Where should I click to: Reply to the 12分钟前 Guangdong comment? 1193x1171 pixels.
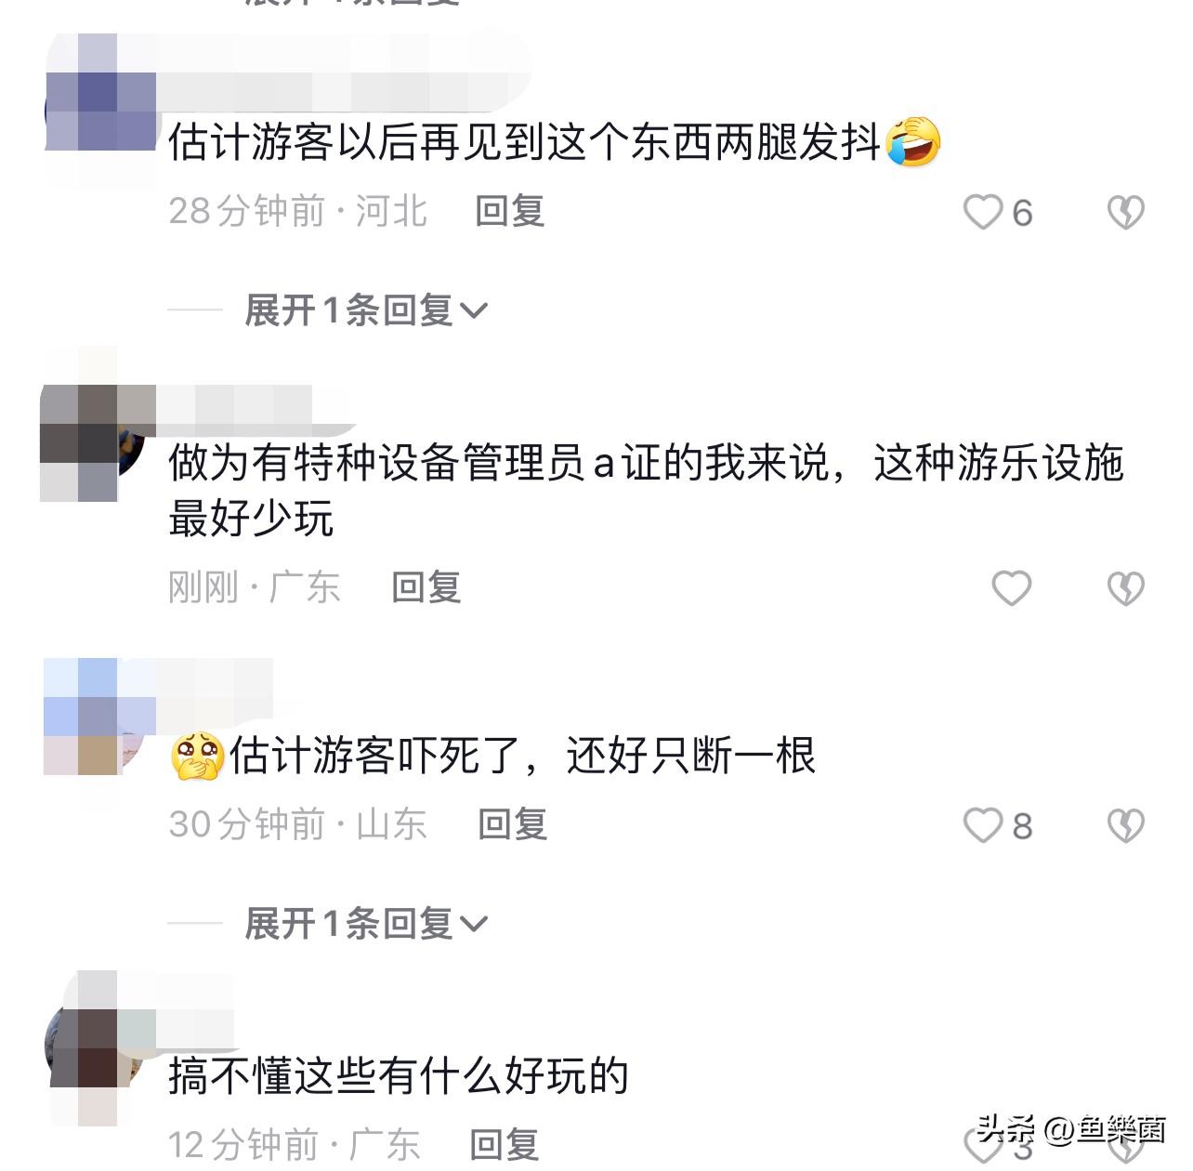point(505,1145)
